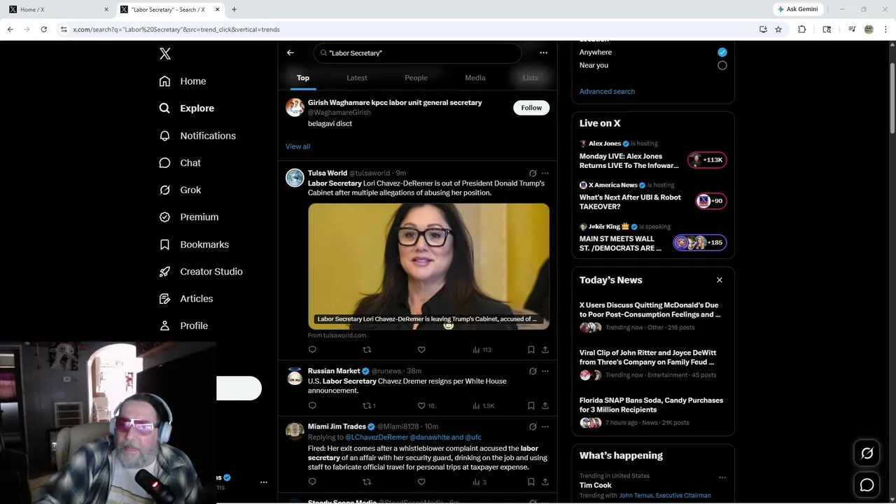Open Chat in the sidebar

click(180, 162)
